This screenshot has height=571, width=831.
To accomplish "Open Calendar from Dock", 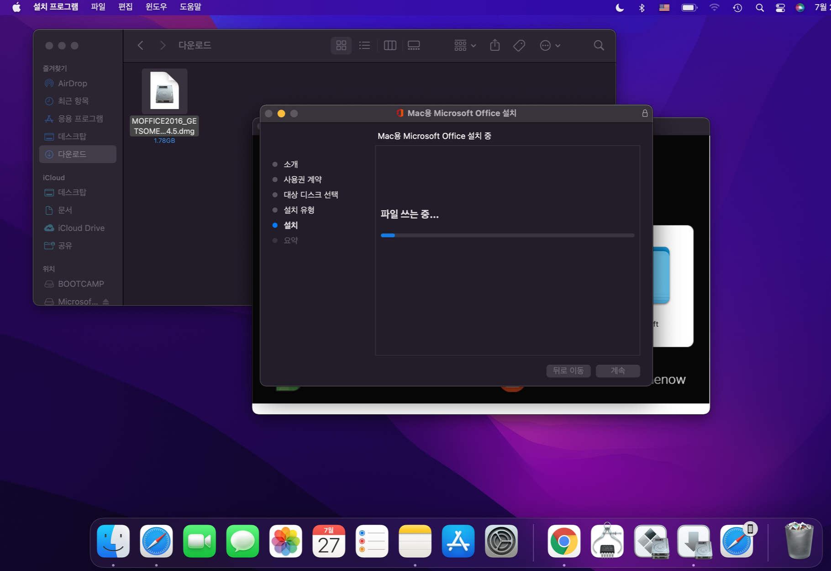I will (329, 541).
